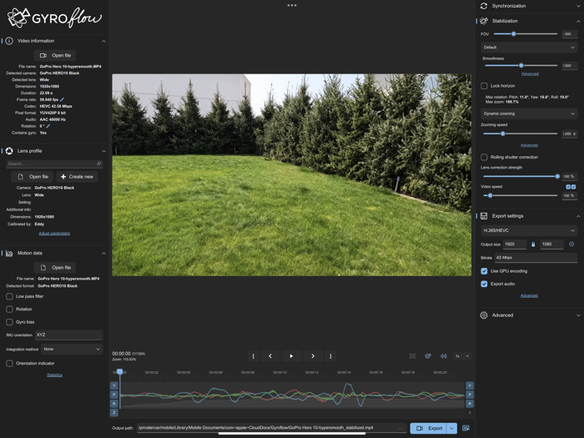This screenshot has height=438, width=584.
Task: Enable Rolling shutter correction checkbox
Action: pos(484,157)
